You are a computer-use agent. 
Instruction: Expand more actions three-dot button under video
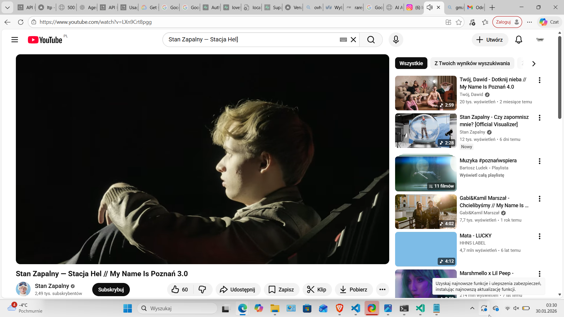tap(382, 290)
